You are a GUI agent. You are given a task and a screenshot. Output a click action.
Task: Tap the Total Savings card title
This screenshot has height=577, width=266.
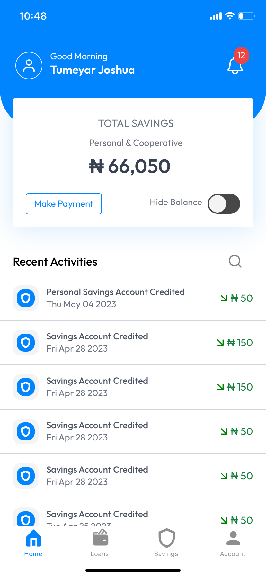tap(136, 123)
